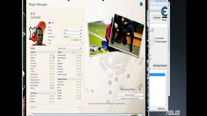Select the Aggression skill row
This screenshot has height=116, width=207.
[x=70, y=63]
